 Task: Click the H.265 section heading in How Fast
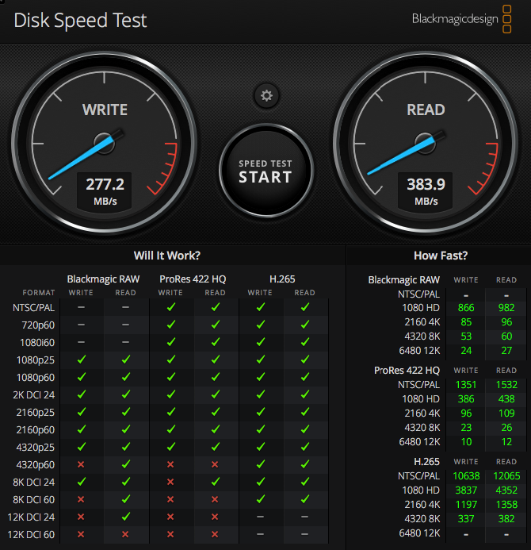tap(426, 462)
